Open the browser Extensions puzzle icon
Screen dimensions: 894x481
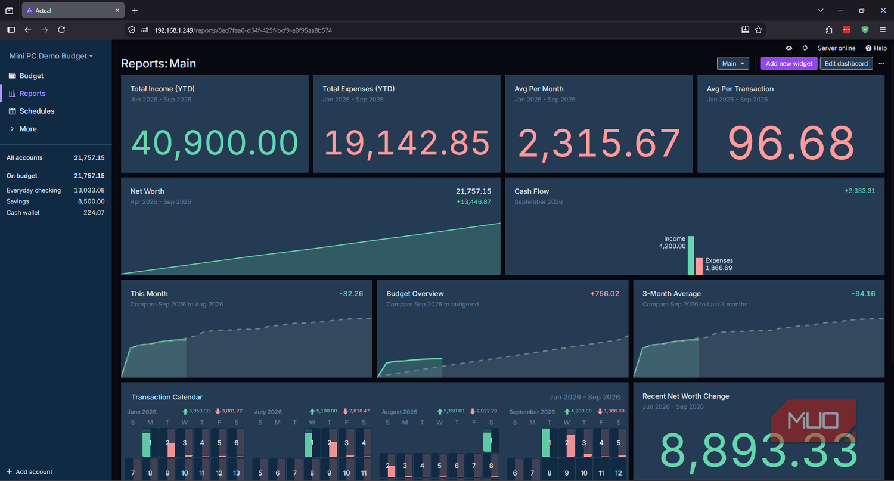click(x=829, y=30)
